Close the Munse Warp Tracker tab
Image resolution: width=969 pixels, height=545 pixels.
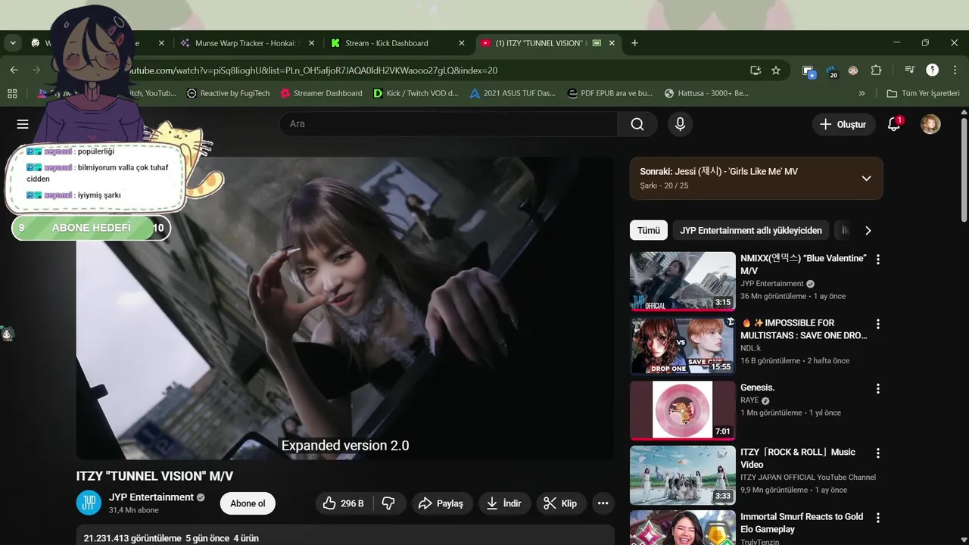coord(312,43)
